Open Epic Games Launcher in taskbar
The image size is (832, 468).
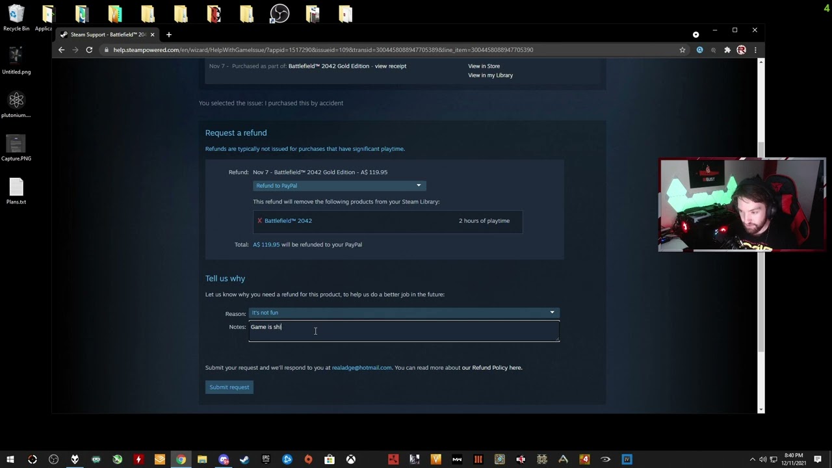pos(266,460)
